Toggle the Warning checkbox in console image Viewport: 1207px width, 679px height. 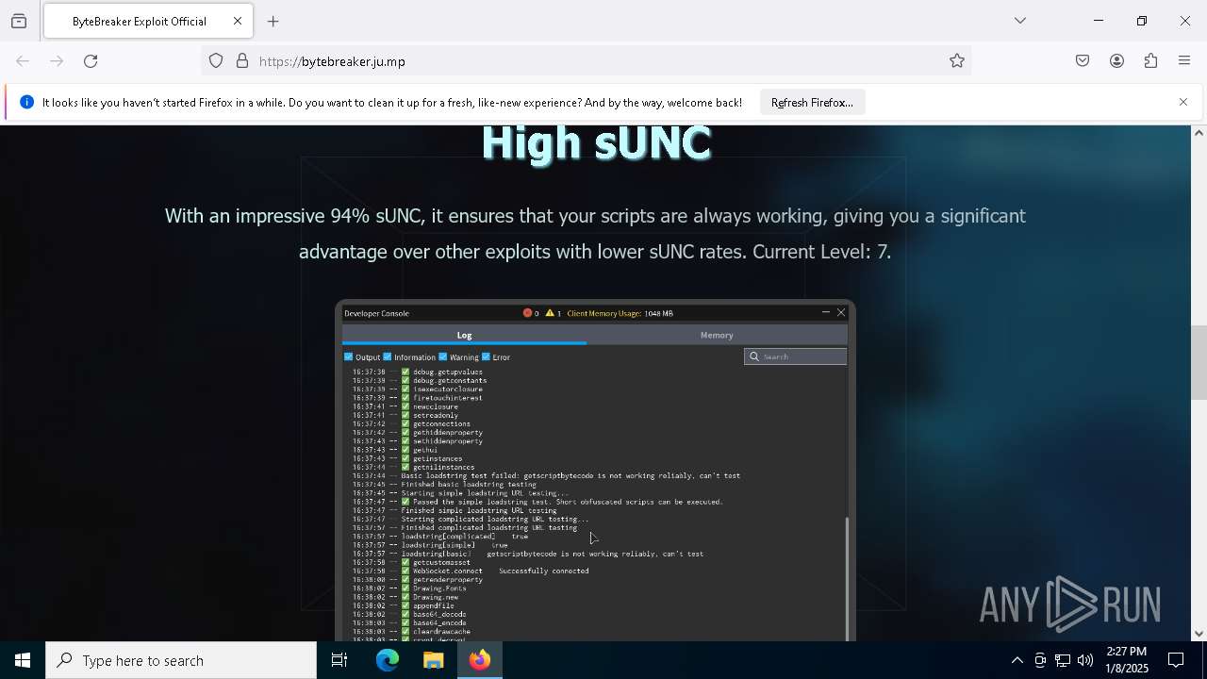coord(442,356)
